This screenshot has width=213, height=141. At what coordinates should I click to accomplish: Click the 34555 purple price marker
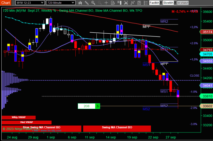[206, 61]
